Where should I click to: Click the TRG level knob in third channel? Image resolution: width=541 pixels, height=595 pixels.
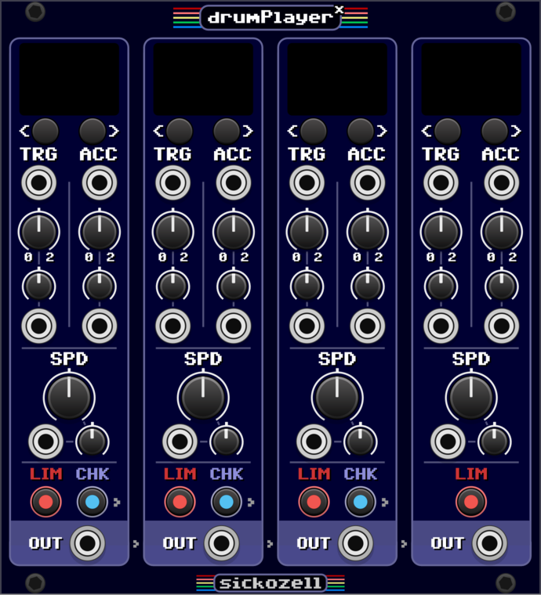(307, 232)
